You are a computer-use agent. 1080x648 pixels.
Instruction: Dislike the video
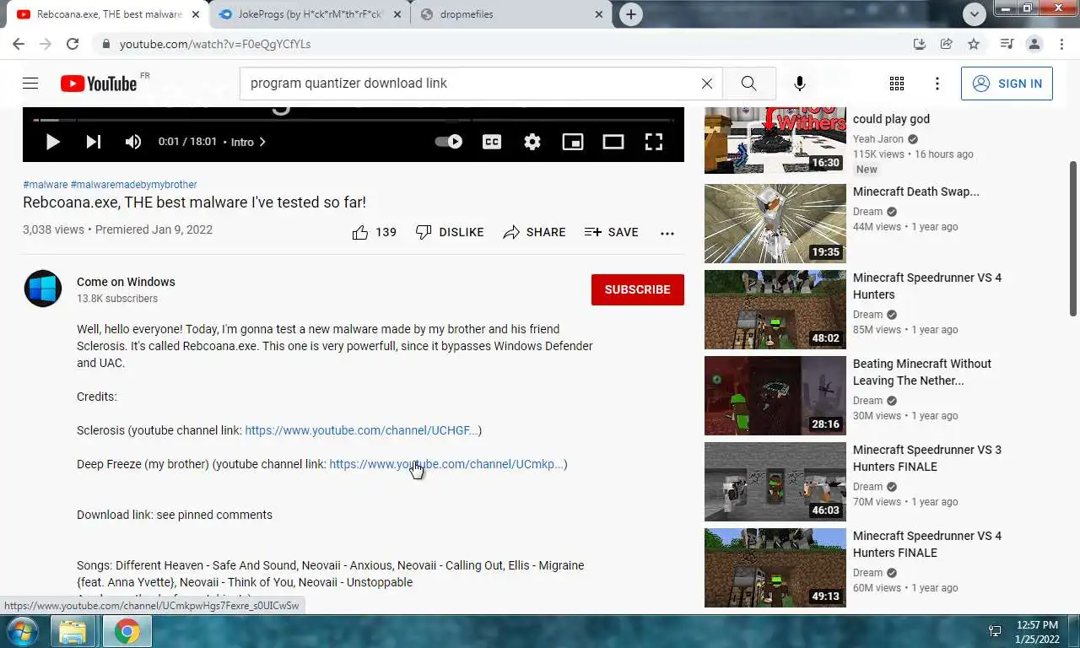pos(450,232)
